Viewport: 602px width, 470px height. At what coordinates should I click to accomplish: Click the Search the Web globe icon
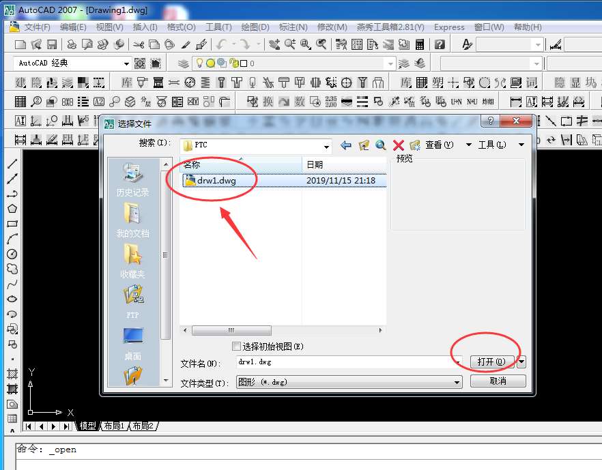pyautogui.click(x=381, y=145)
